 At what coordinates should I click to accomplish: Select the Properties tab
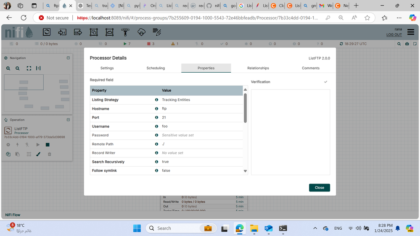click(x=206, y=68)
